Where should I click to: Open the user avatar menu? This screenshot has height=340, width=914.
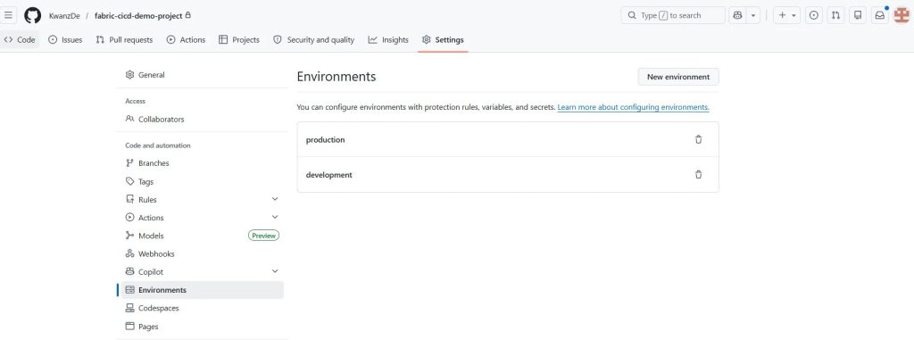(x=902, y=15)
